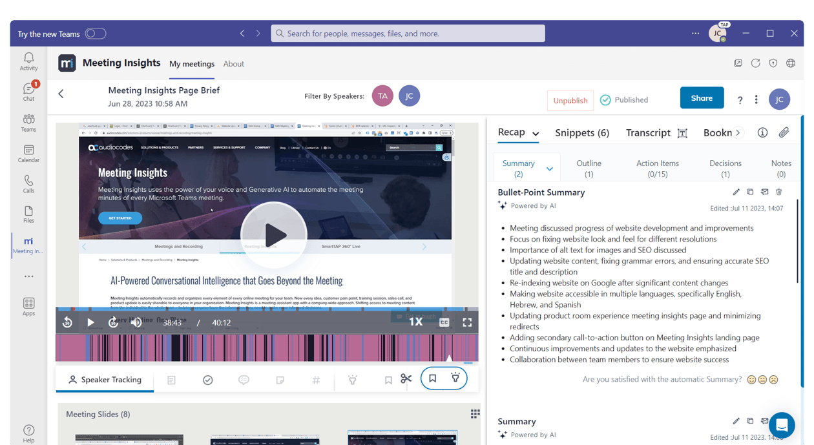Open Help in the Teams sidebar
The height and width of the screenshot is (445, 814).
coord(28,433)
